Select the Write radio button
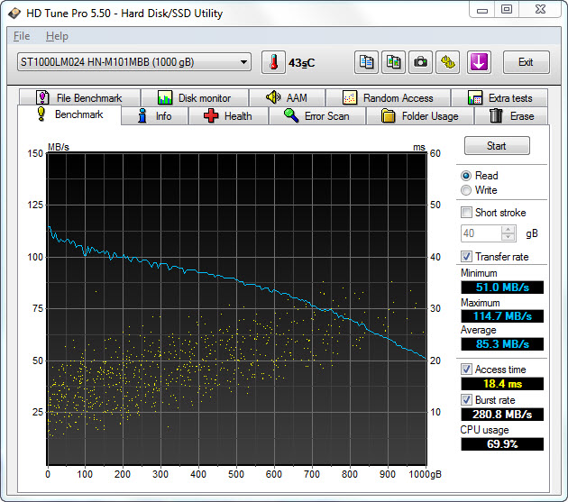 coord(466,190)
